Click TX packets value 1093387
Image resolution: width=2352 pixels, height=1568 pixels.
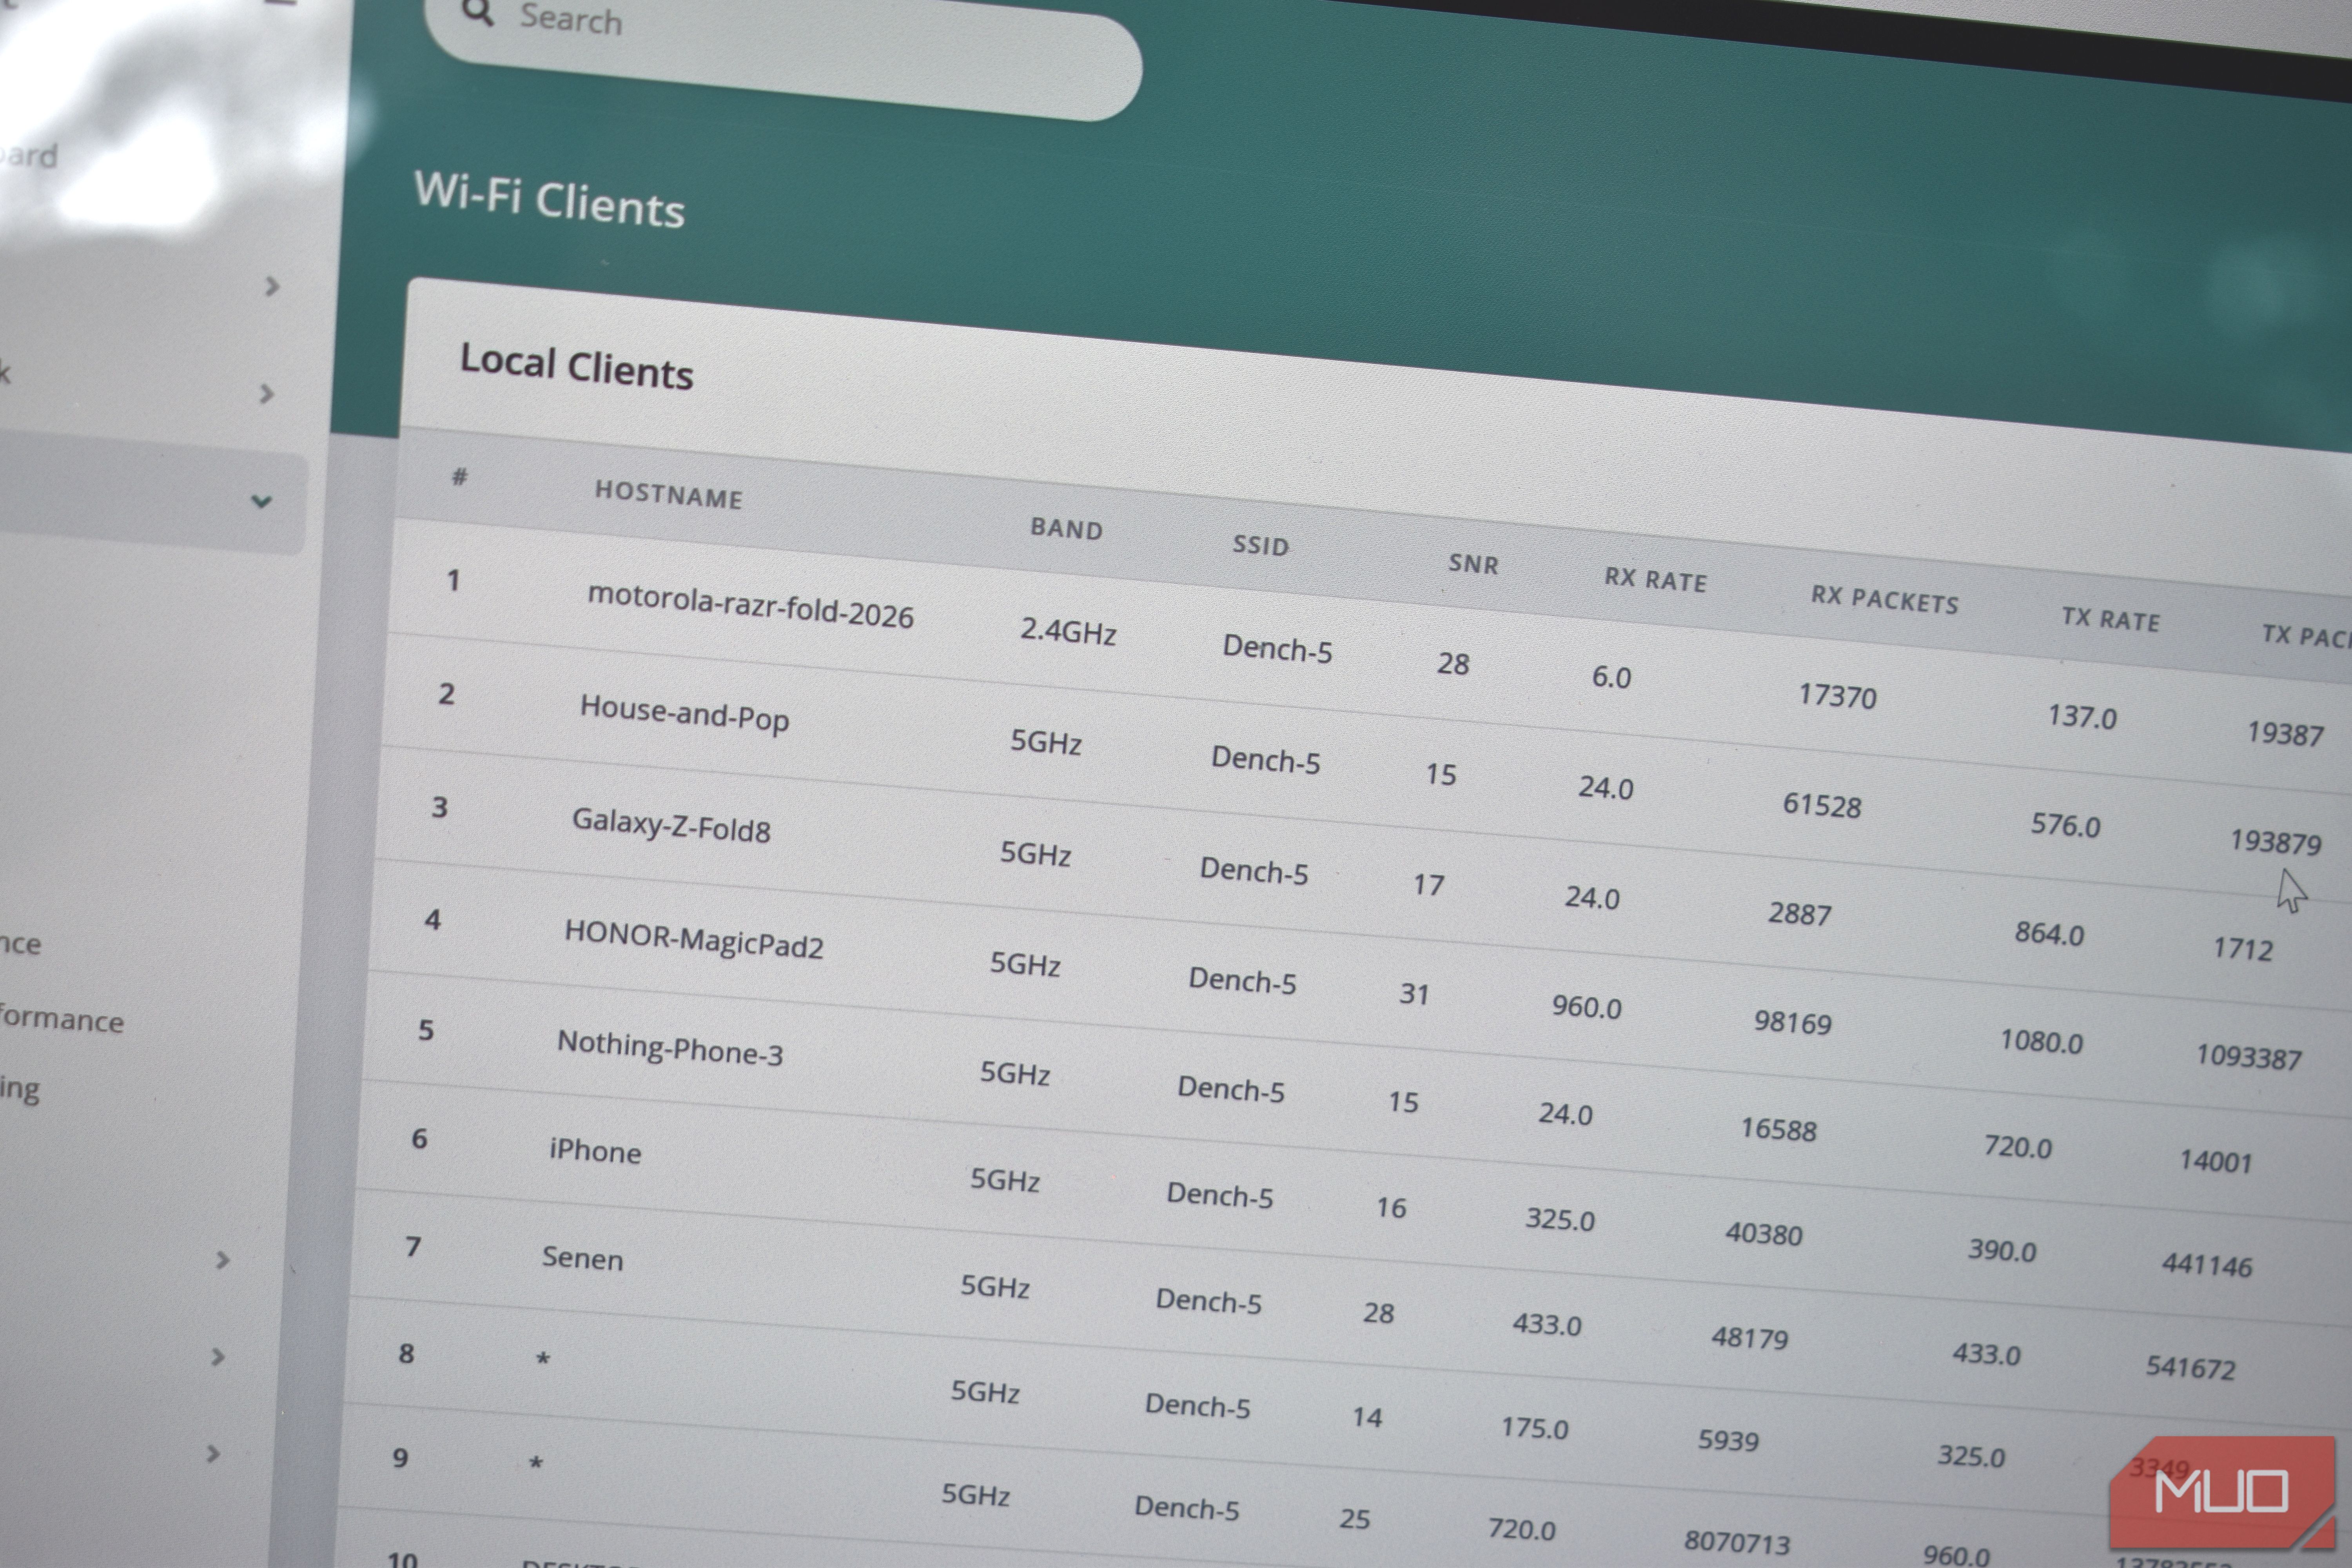click(2248, 1057)
